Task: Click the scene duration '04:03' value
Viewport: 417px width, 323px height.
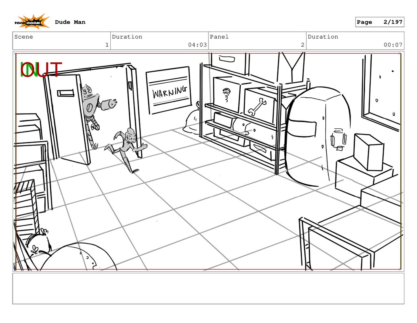Action: 198,45
